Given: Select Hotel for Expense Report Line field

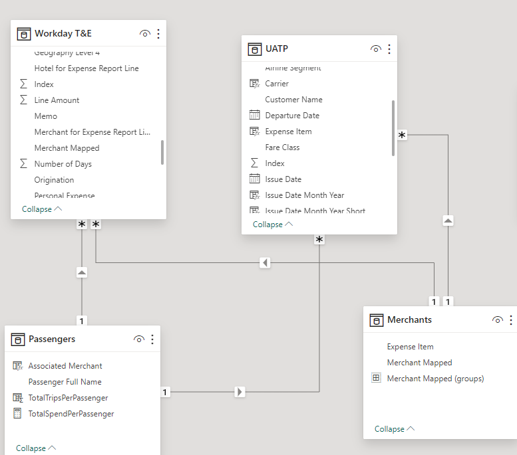Looking at the screenshot, I should pyautogui.click(x=86, y=68).
